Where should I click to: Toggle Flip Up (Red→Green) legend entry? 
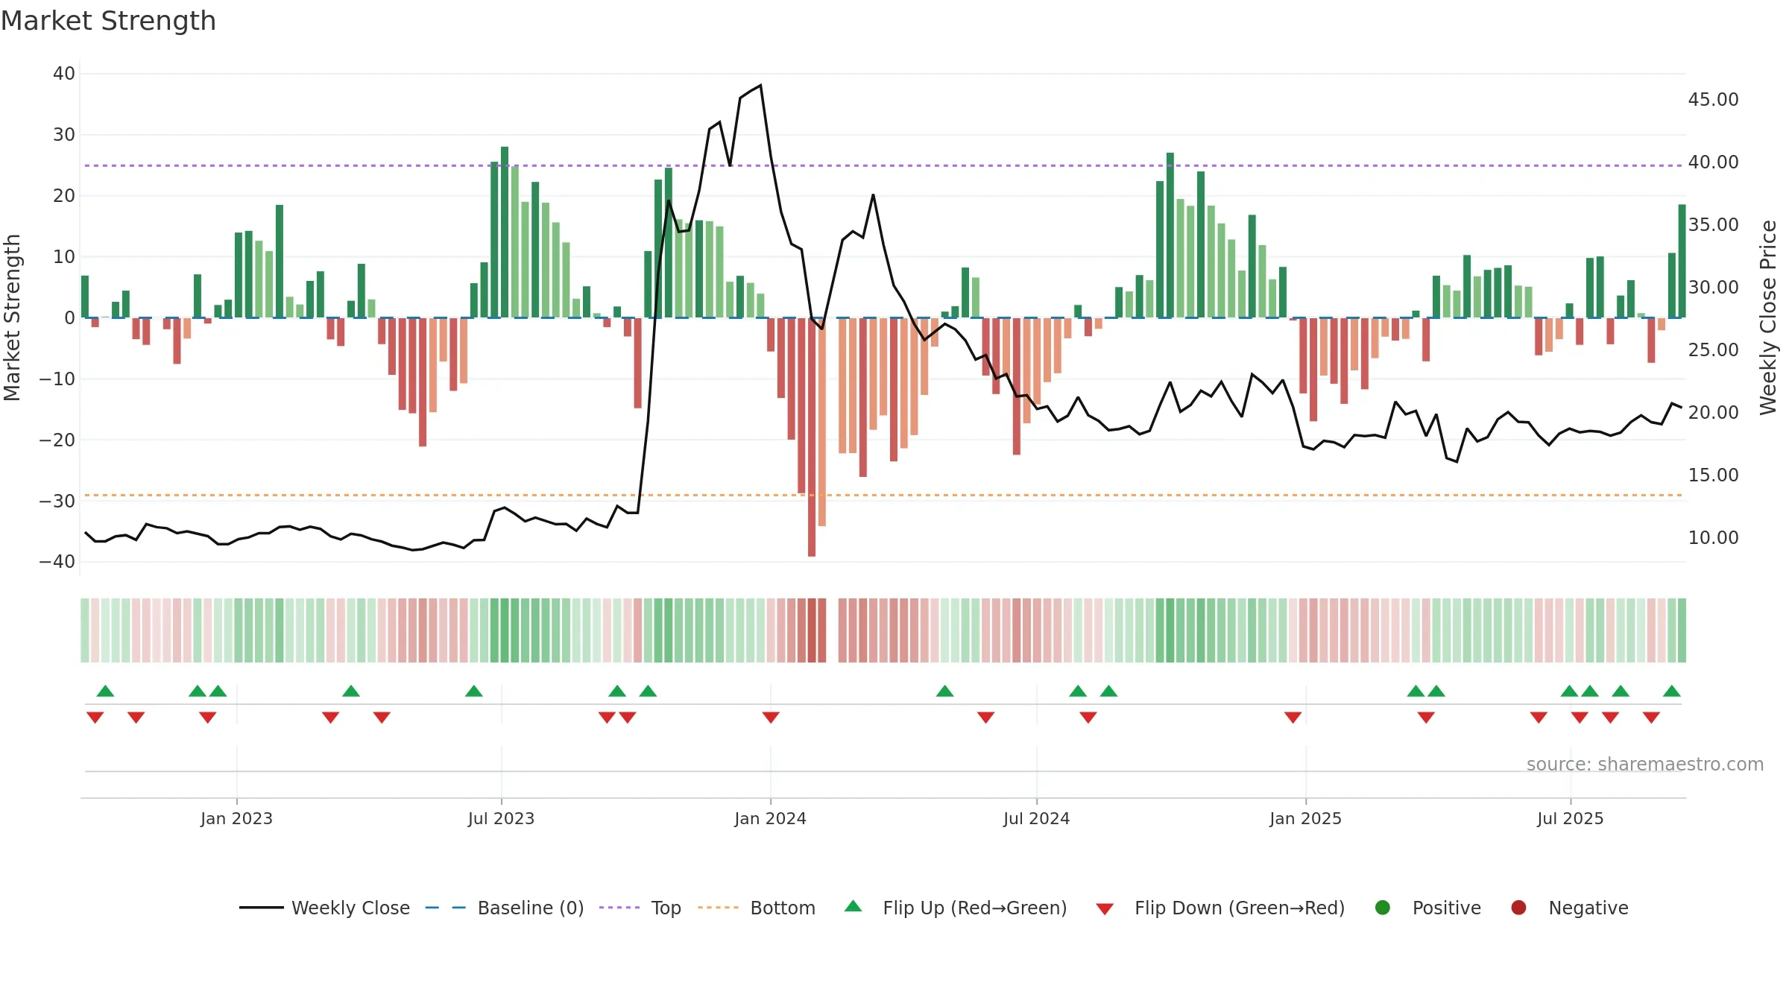tap(956, 908)
